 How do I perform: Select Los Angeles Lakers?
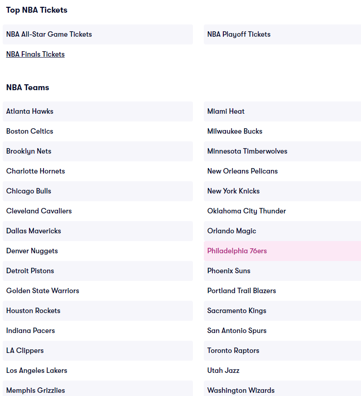click(x=98, y=371)
